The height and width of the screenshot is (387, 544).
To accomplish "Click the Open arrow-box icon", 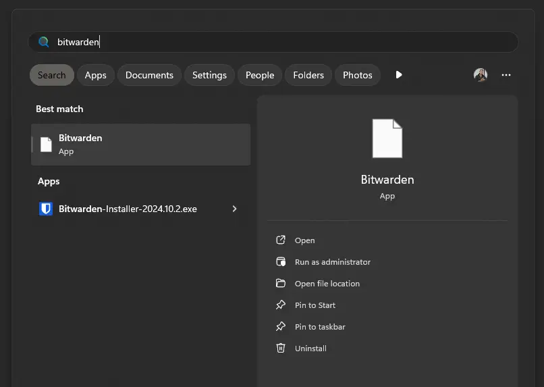I will (281, 240).
